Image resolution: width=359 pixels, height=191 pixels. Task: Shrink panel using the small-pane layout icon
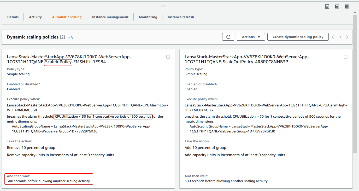327,7
